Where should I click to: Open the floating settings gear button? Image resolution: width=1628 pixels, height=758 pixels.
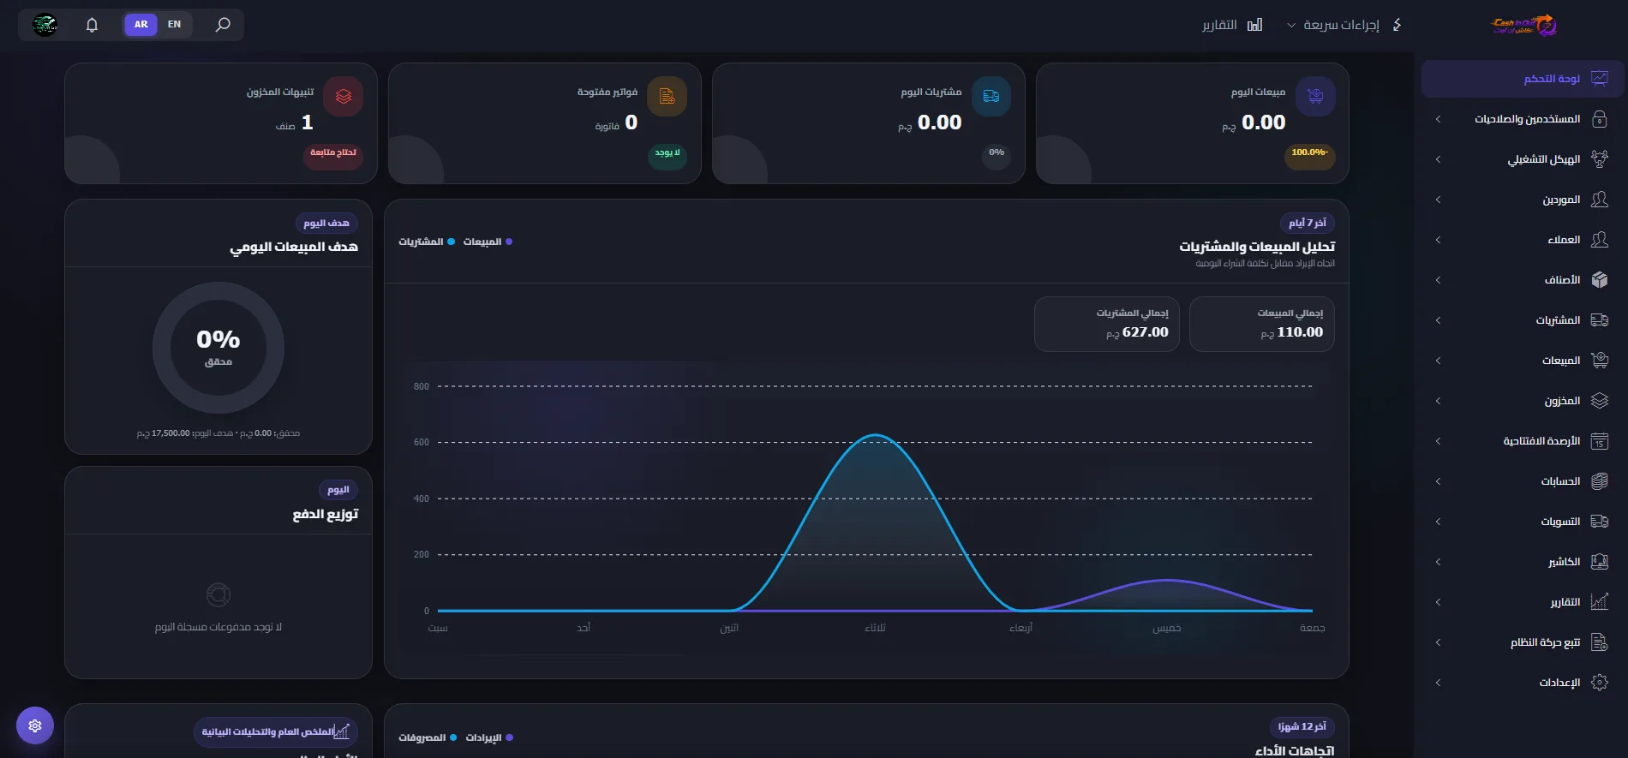(x=35, y=725)
